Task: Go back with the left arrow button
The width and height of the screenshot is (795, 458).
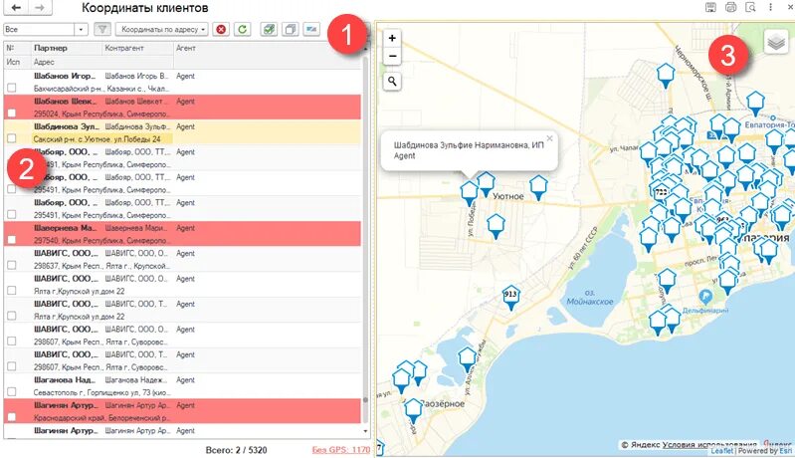Action: (16, 8)
